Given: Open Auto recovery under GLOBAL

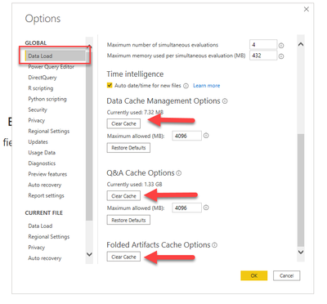Looking at the screenshot, I should (45, 185).
